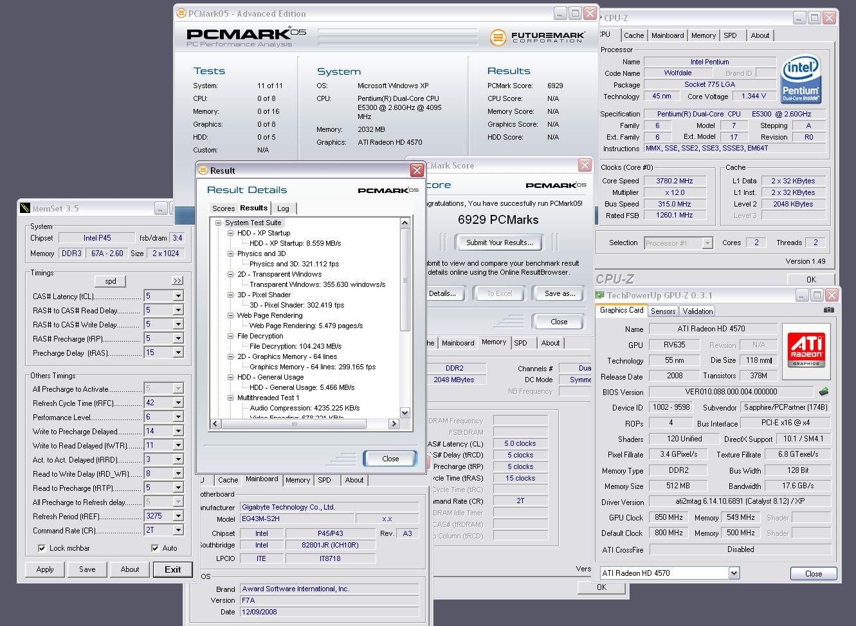Collapse the Physics and 3D node
Viewport: 856px width, 626px height.
point(230,253)
